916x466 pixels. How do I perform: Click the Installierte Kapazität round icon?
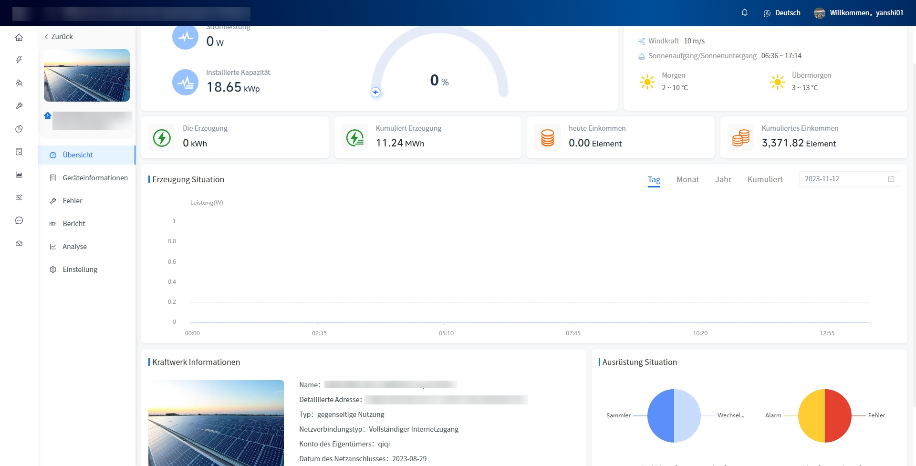tap(185, 82)
